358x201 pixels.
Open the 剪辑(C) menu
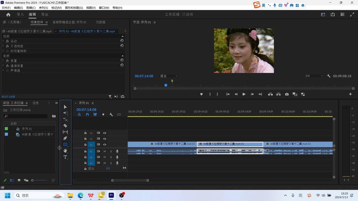(31, 8)
